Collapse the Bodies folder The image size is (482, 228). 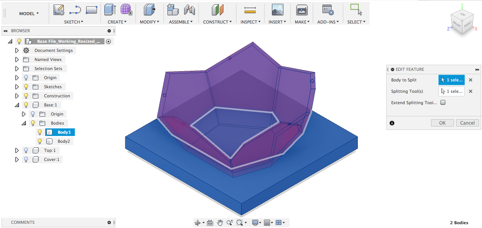[x=24, y=123]
